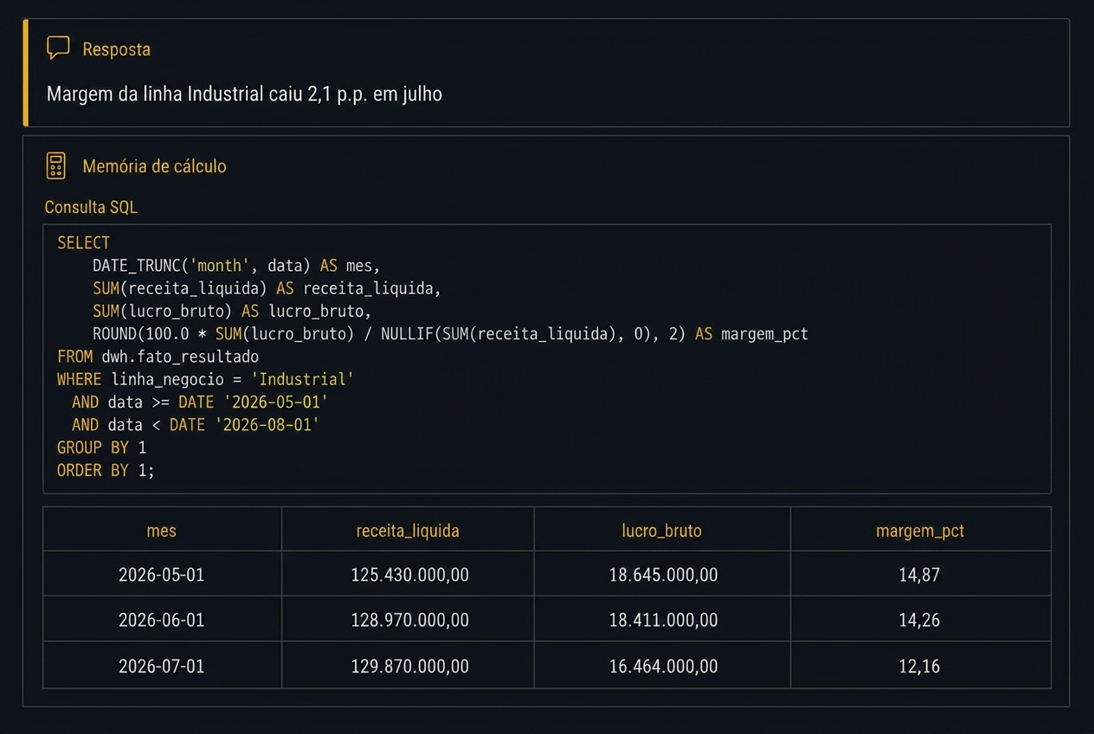
Task: Click the GROUP BY 1 line
Action: tap(102, 447)
